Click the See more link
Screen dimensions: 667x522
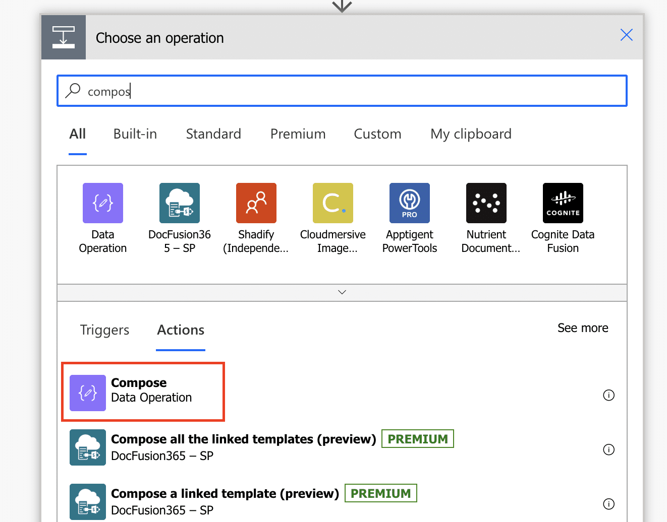[583, 328]
